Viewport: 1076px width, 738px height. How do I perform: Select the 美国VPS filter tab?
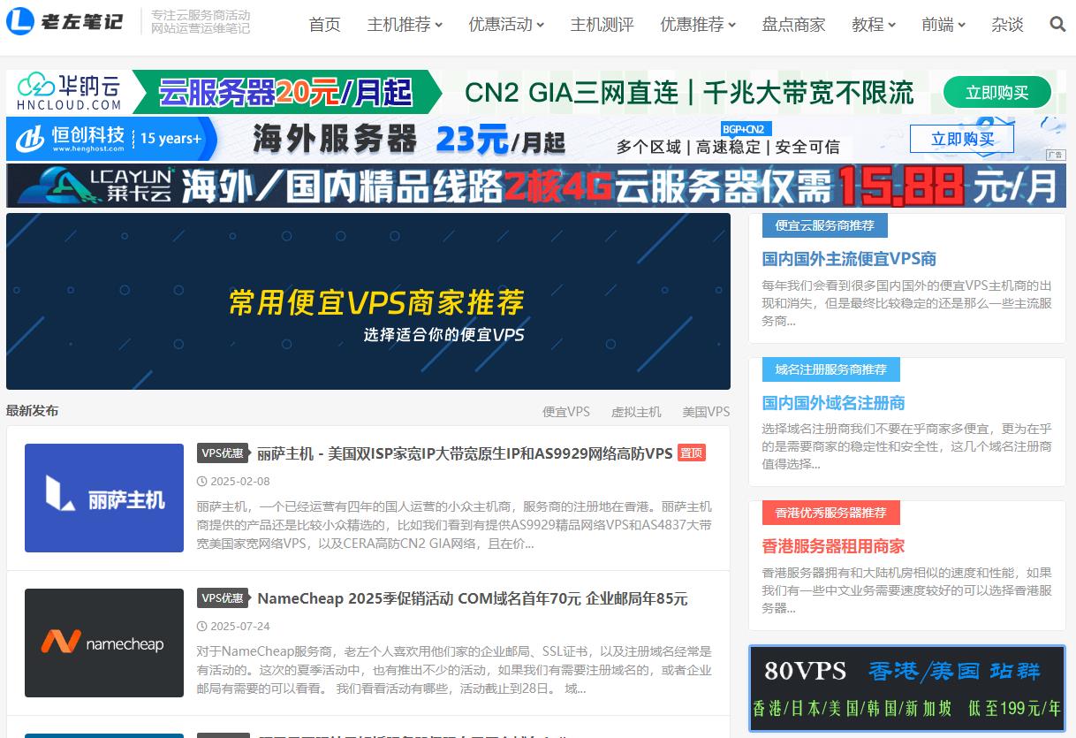(706, 412)
